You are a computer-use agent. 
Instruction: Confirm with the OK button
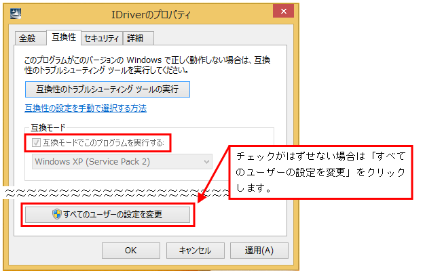coord(131,251)
